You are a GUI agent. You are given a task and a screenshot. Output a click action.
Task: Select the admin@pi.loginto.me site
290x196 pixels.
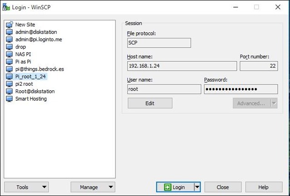click(39, 39)
